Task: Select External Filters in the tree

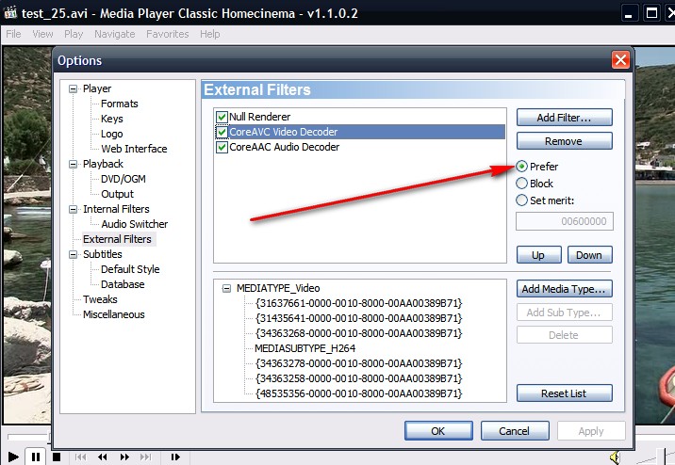Action: tap(117, 239)
